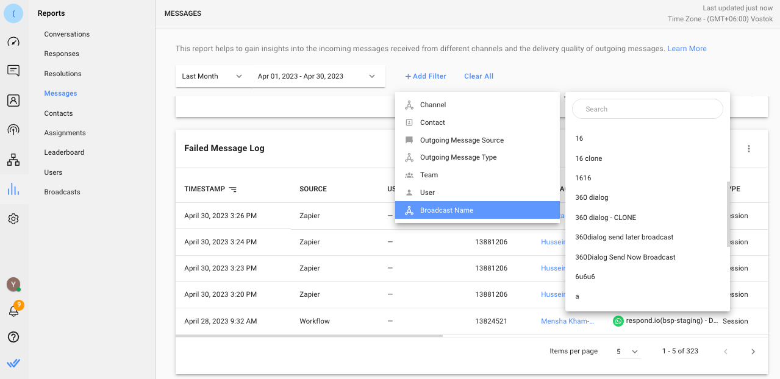
Task: Choose Outgoing Message Source filter option
Action: [462, 140]
